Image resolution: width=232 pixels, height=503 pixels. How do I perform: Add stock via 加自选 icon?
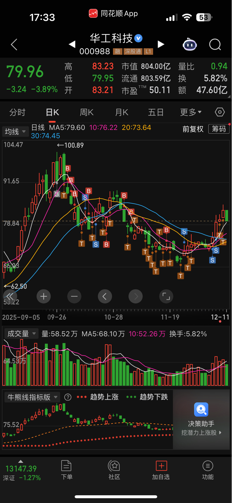tap(161, 466)
